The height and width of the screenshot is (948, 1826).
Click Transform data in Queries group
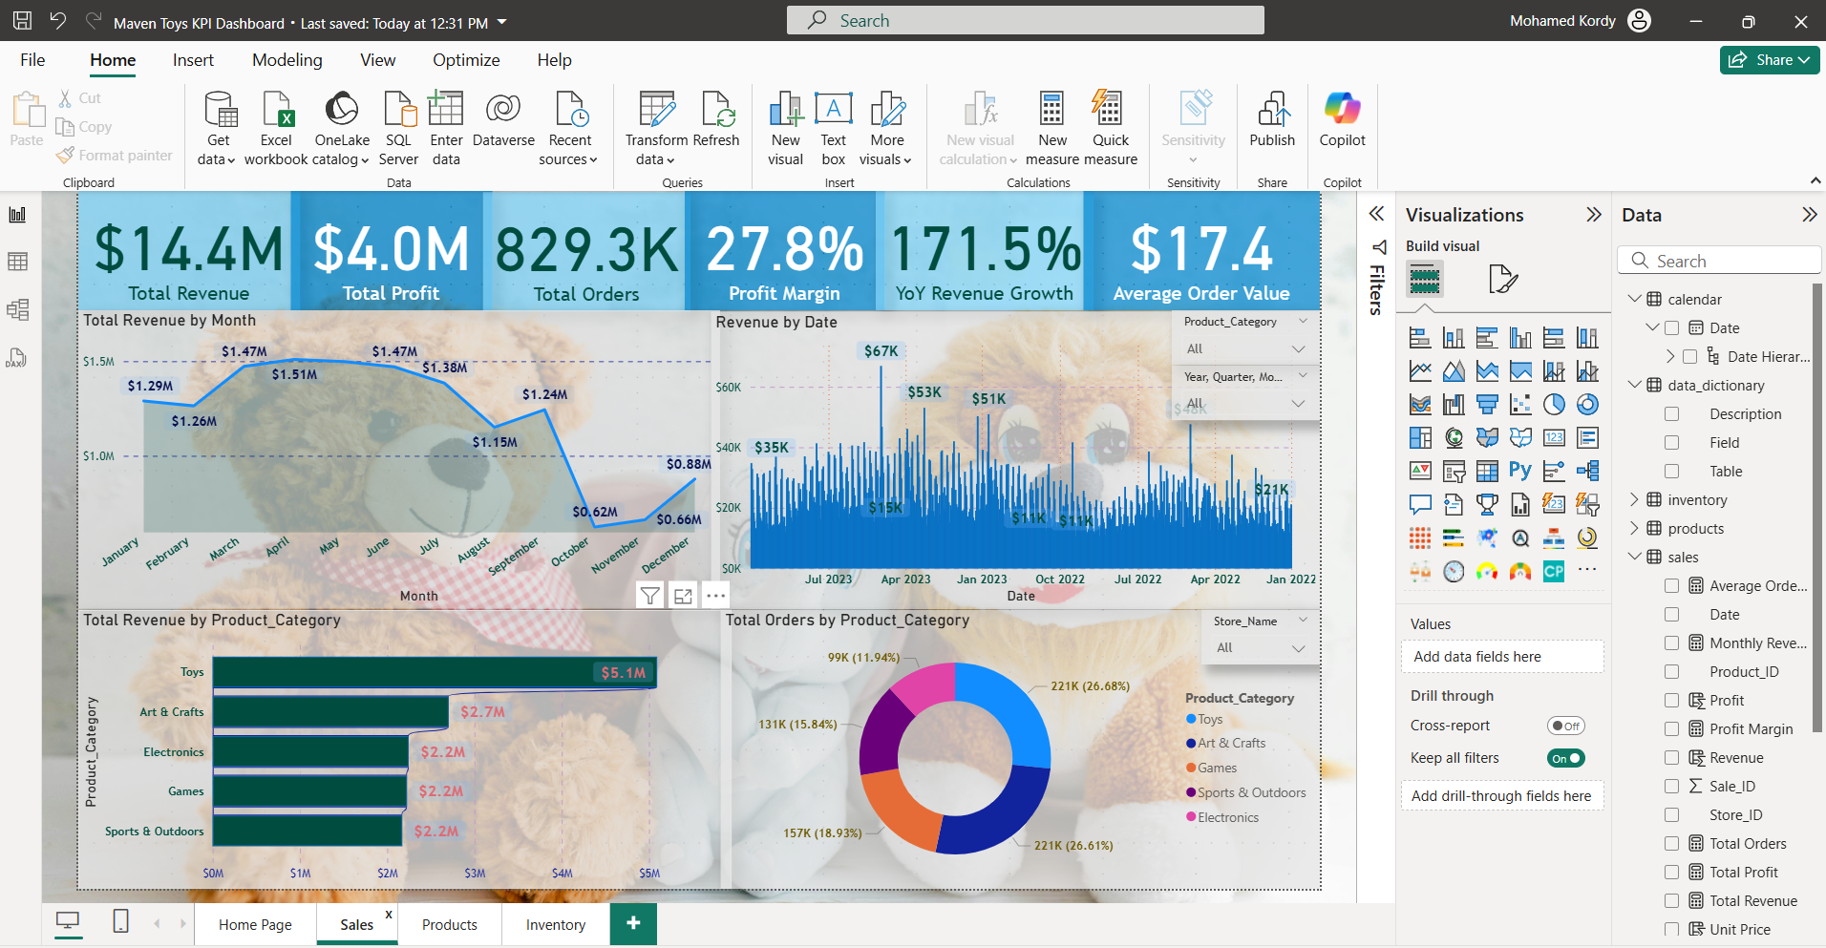pyautogui.click(x=656, y=129)
